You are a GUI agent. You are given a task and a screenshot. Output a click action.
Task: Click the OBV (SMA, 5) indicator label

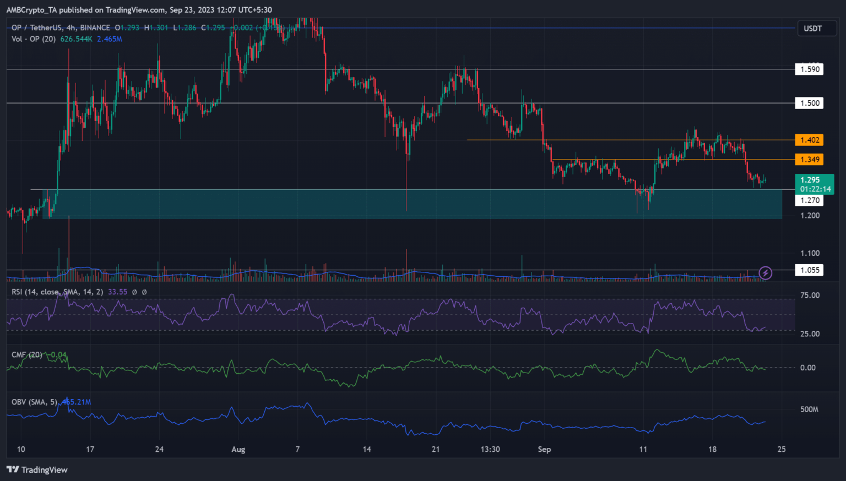34,402
